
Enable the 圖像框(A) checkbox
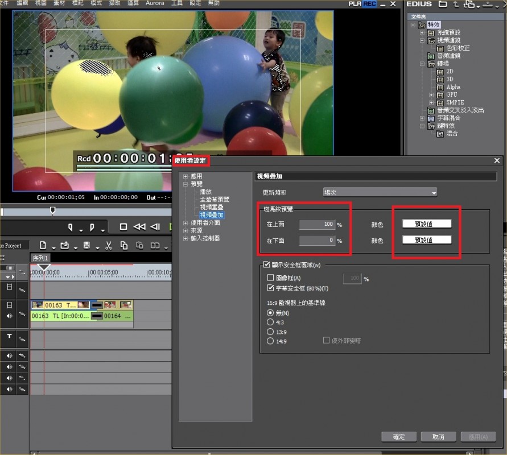(271, 278)
